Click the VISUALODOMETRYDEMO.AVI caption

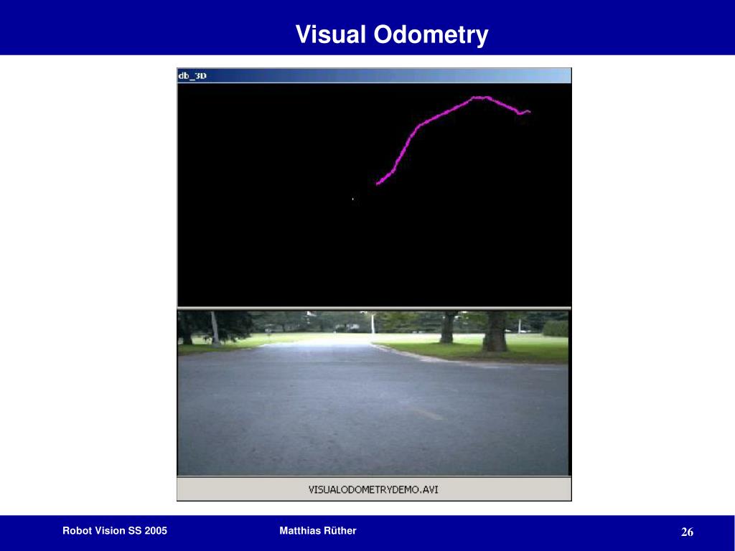tap(373, 489)
